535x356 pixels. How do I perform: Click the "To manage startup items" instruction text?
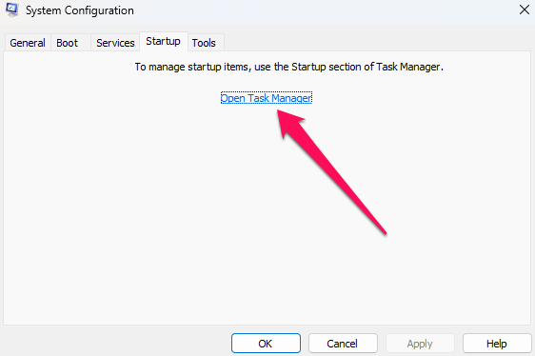coord(288,67)
